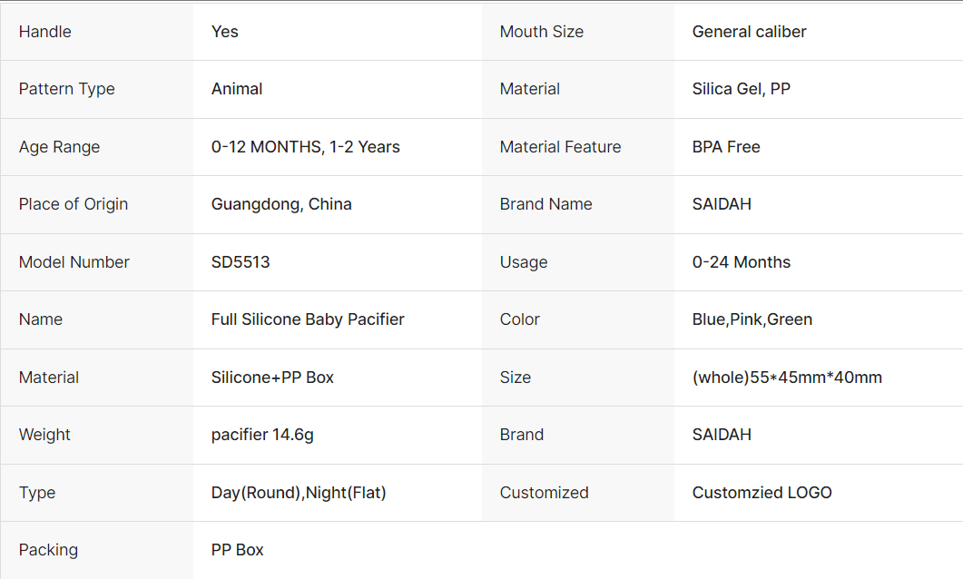Click the Guangdong, China value

tap(281, 204)
